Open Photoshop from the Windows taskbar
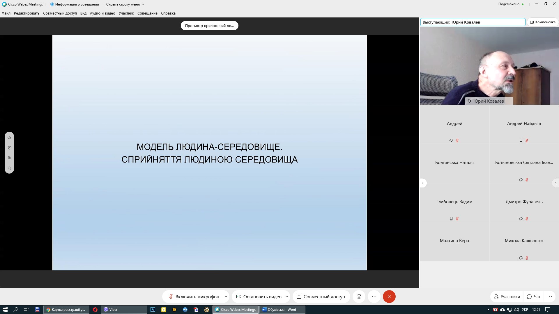This screenshot has width=559, height=314. click(x=153, y=310)
